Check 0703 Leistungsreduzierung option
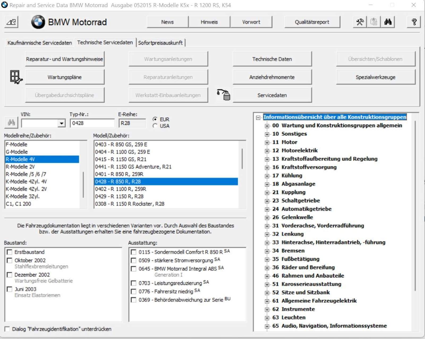The height and width of the screenshot is (339, 425). pyautogui.click(x=134, y=283)
